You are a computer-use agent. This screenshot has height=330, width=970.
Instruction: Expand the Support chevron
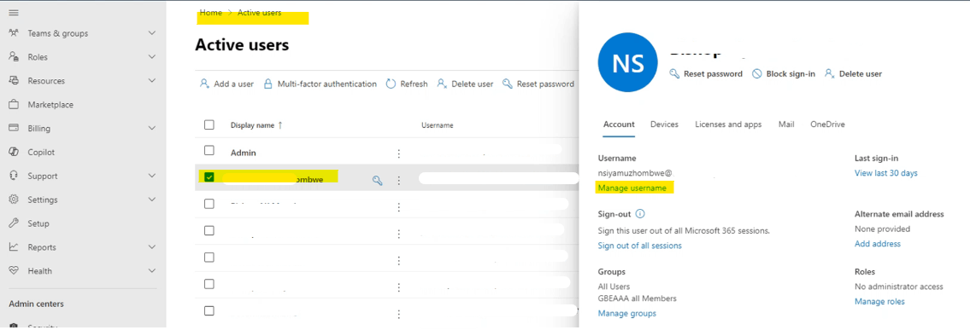(151, 176)
